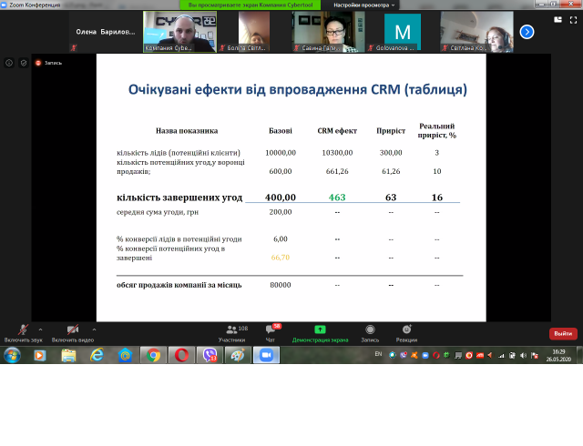Click Демонстрация экрана share screen button

(320, 333)
